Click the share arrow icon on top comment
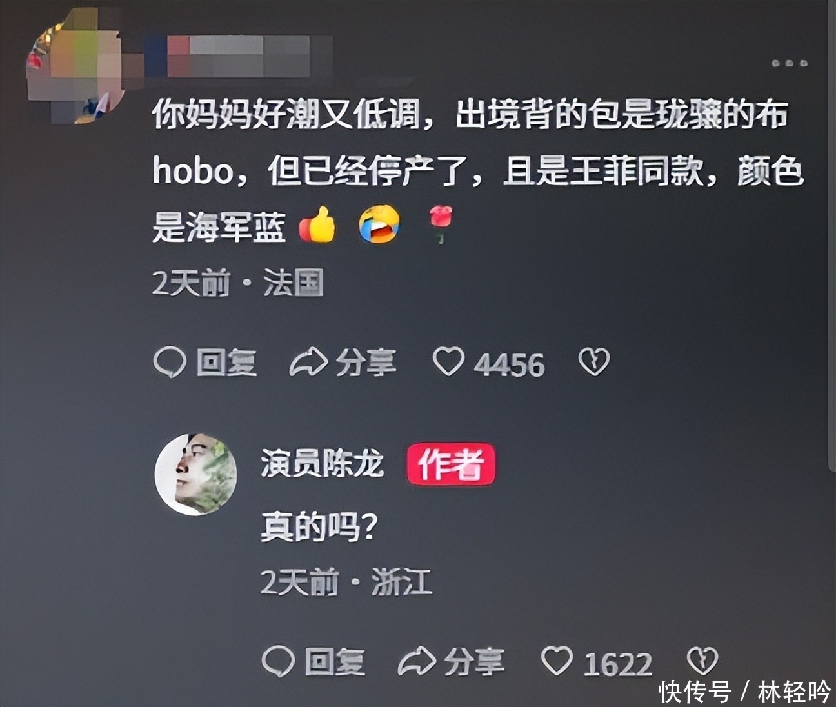This screenshot has height=707, width=836. coord(308,363)
